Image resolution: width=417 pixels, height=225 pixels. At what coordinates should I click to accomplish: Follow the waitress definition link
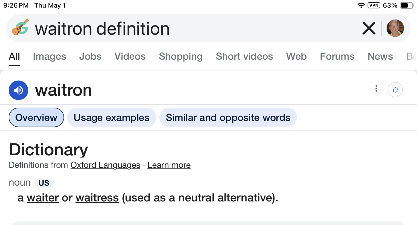pos(97,198)
